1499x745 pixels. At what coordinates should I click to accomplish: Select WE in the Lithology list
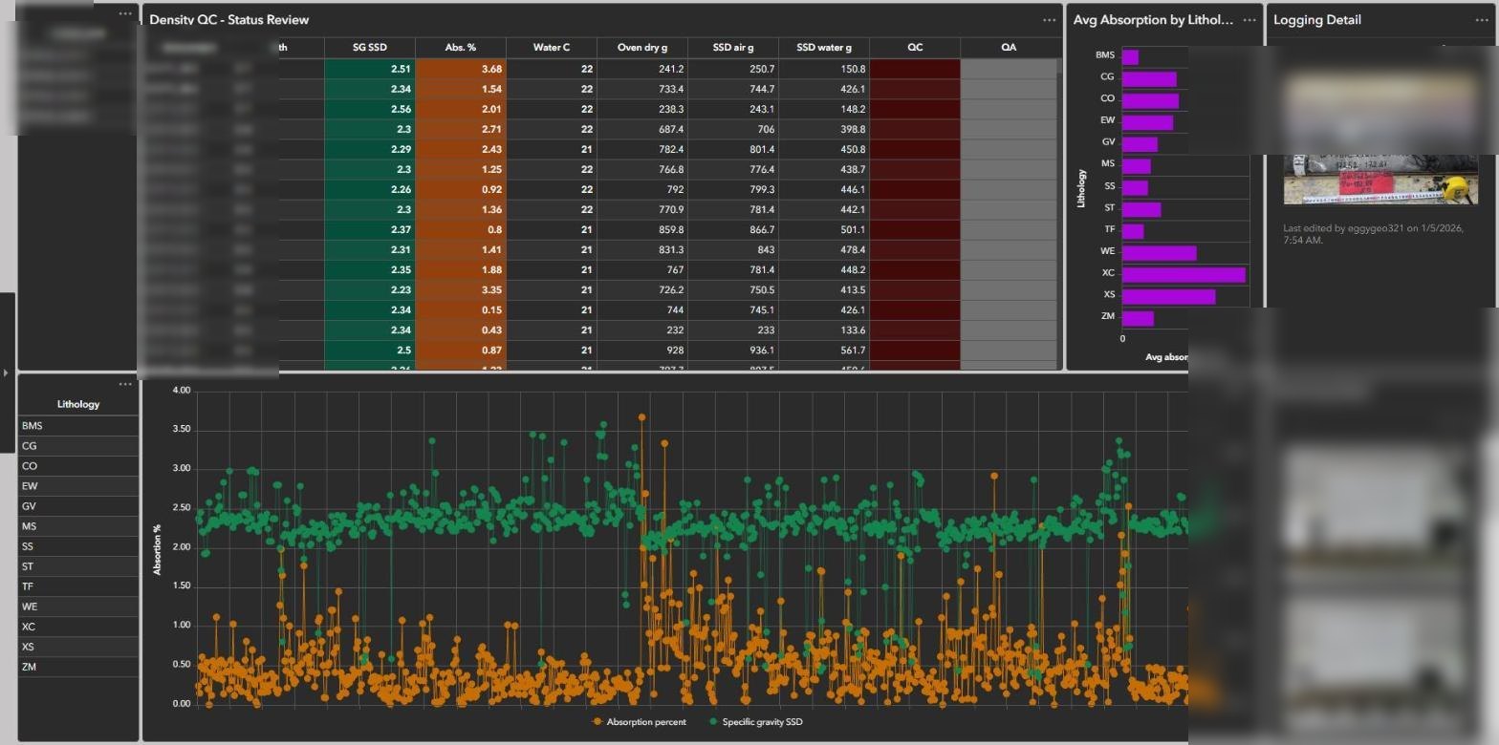click(78, 607)
